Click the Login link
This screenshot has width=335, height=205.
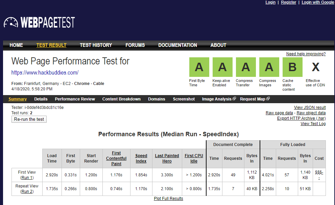[x=270, y=2]
